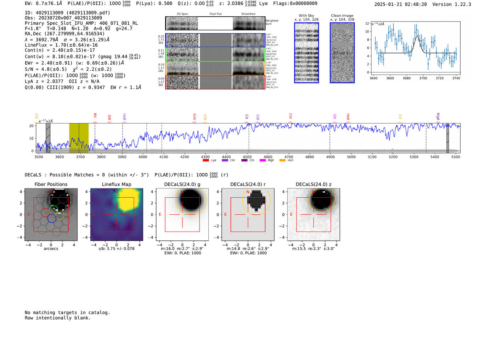Image resolution: width=496 pixels, height=337 pixels.
Task: Click the orange CII line label near 5230
Action: tap(400, 117)
